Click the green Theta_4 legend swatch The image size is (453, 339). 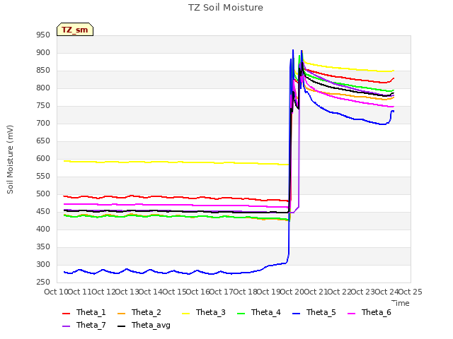pyautogui.click(x=241, y=314)
